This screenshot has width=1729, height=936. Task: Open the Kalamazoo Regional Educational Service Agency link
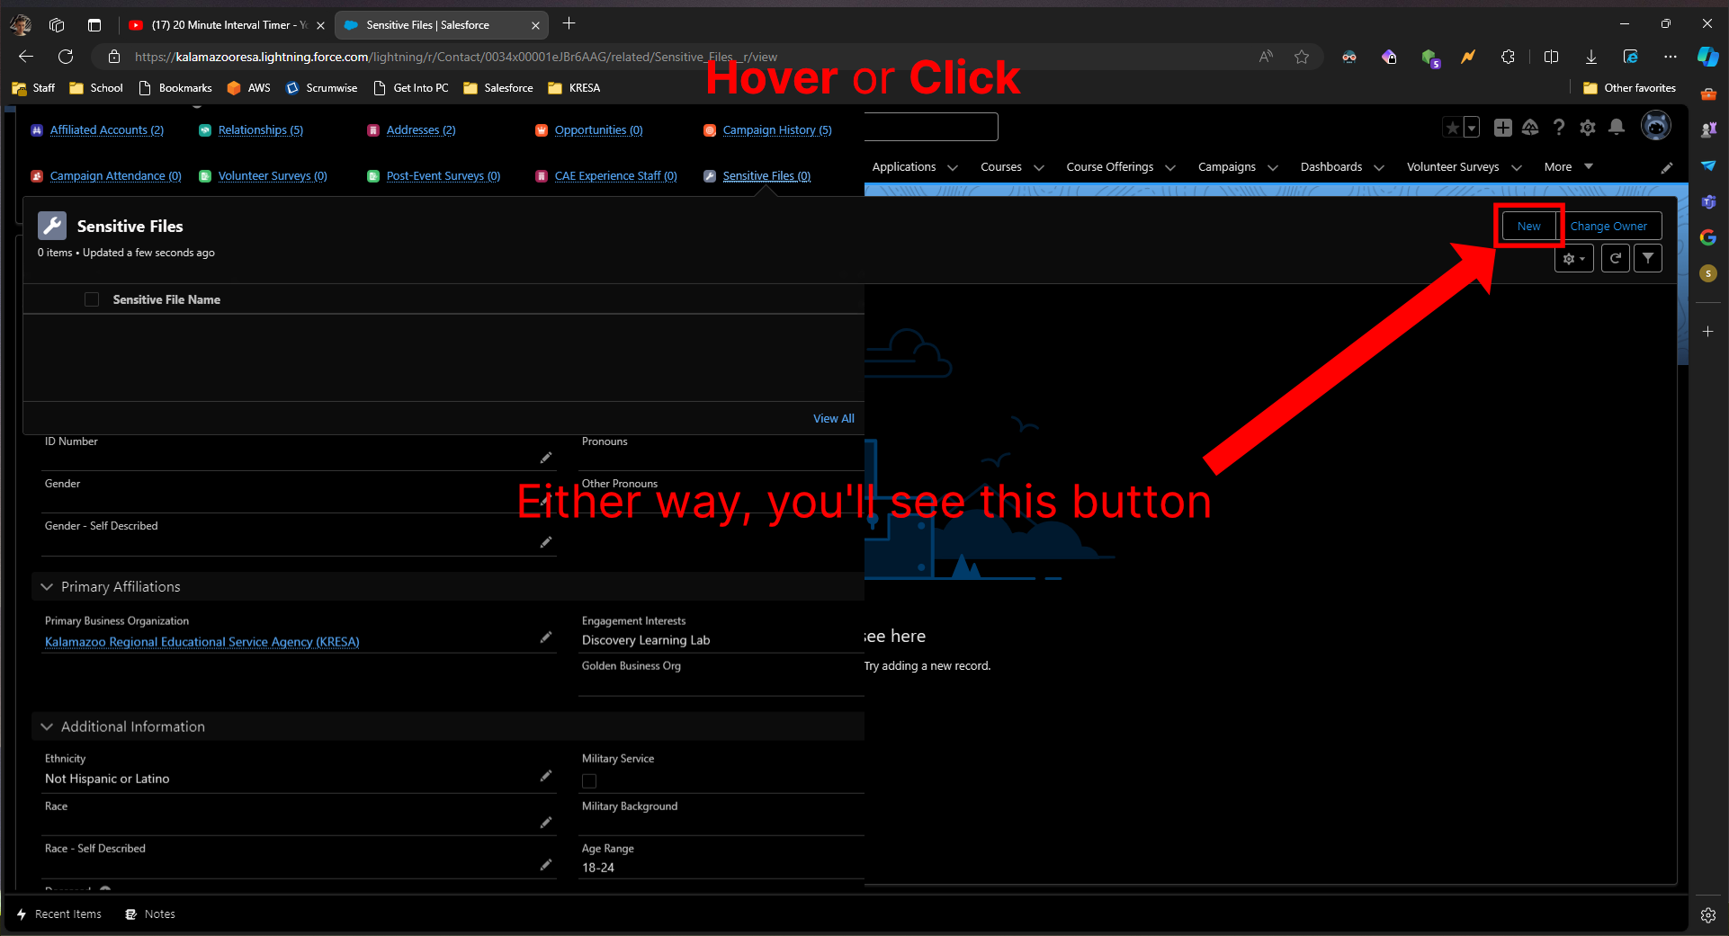[202, 642]
